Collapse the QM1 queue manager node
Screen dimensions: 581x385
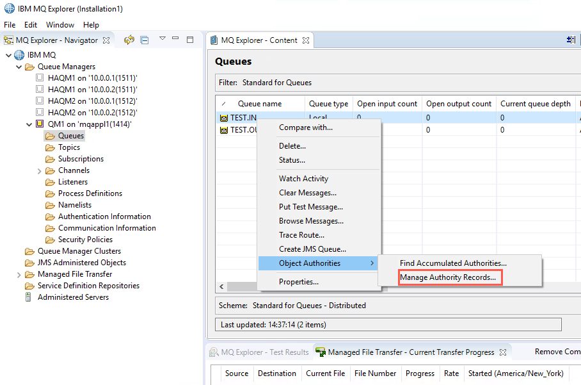[x=29, y=125]
